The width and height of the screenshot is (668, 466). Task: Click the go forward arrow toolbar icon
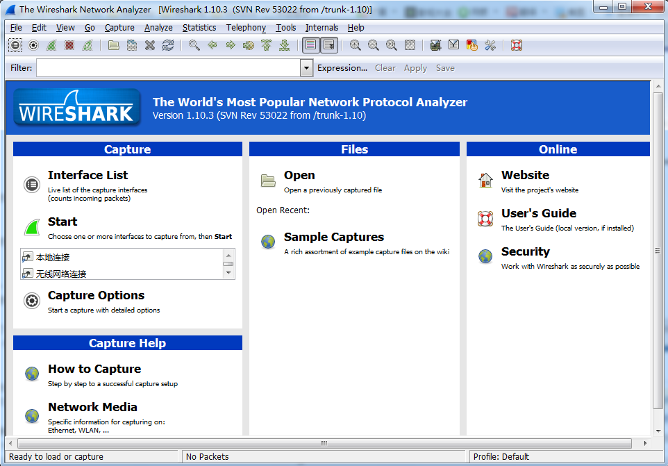(231, 45)
